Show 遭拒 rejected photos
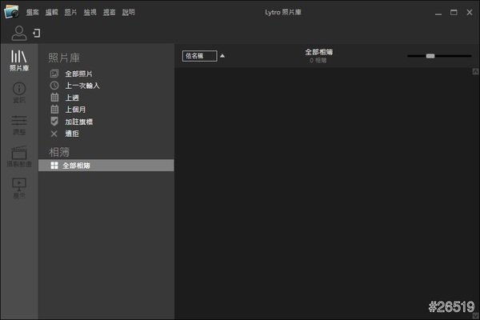This screenshot has width=480, height=320. coord(71,134)
